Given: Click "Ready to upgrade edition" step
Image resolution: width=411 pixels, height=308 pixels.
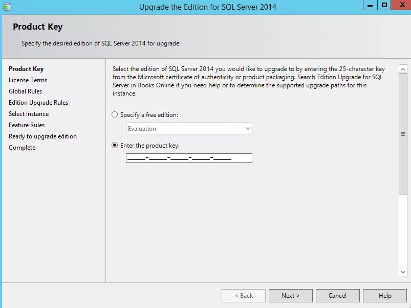Looking at the screenshot, I should click(x=42, y=136).
